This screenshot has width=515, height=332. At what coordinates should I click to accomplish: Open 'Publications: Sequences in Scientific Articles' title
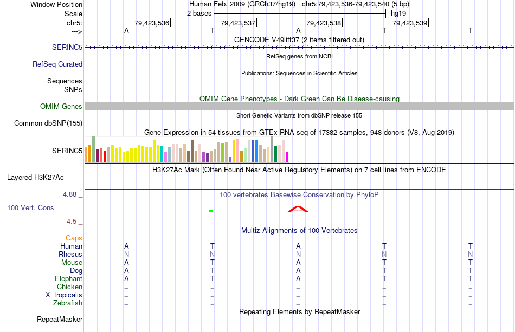tap(299, 73)
